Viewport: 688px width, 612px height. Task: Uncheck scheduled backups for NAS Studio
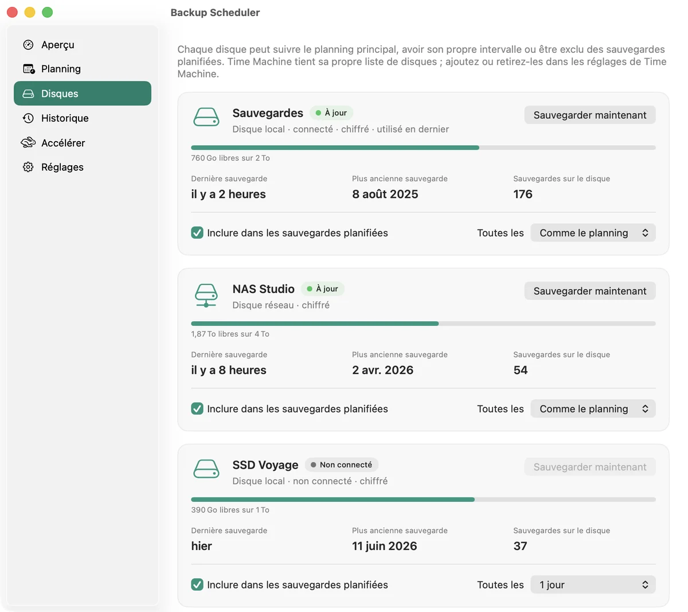coord(197,409)
